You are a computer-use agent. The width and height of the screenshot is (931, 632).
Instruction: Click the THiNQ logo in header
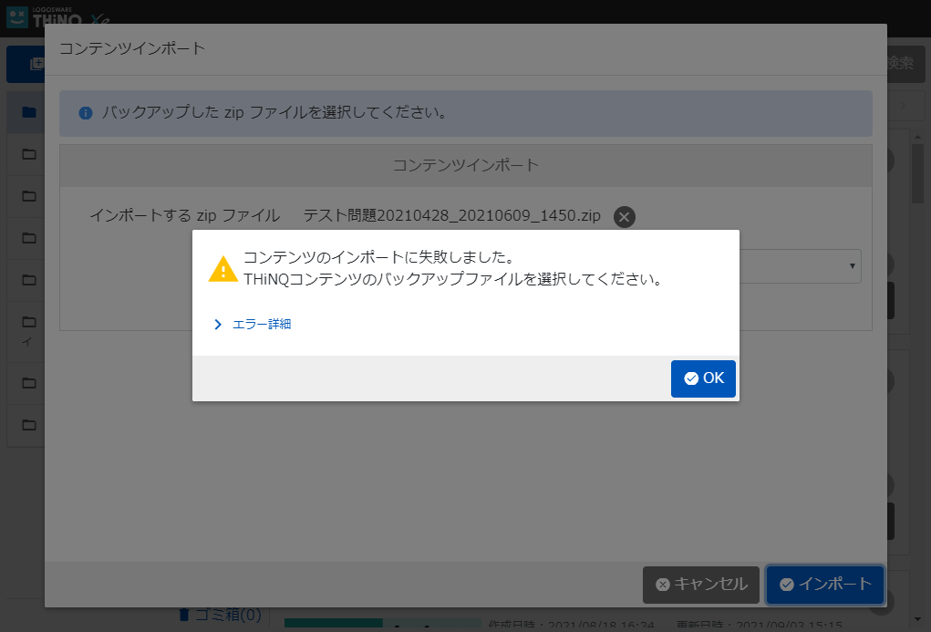[55, 18]
